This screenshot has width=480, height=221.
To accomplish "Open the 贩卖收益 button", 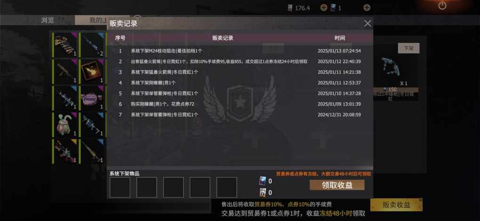I will coord(396,205).
